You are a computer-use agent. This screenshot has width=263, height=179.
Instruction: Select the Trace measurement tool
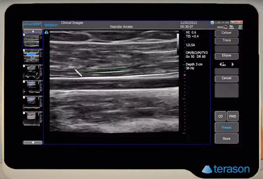226,40
